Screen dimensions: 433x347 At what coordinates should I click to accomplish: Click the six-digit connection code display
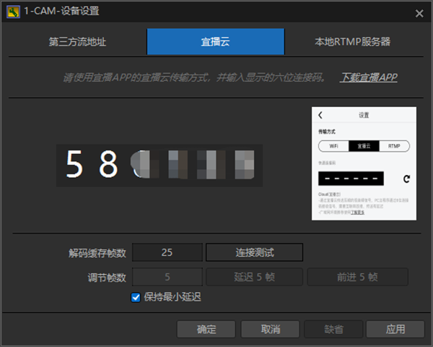click(x=159, y=166)
